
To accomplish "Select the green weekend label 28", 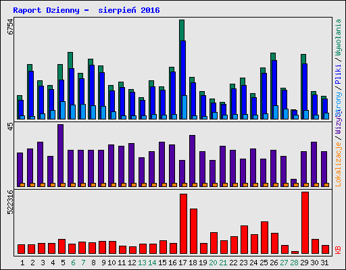I will tap(294, 263).
